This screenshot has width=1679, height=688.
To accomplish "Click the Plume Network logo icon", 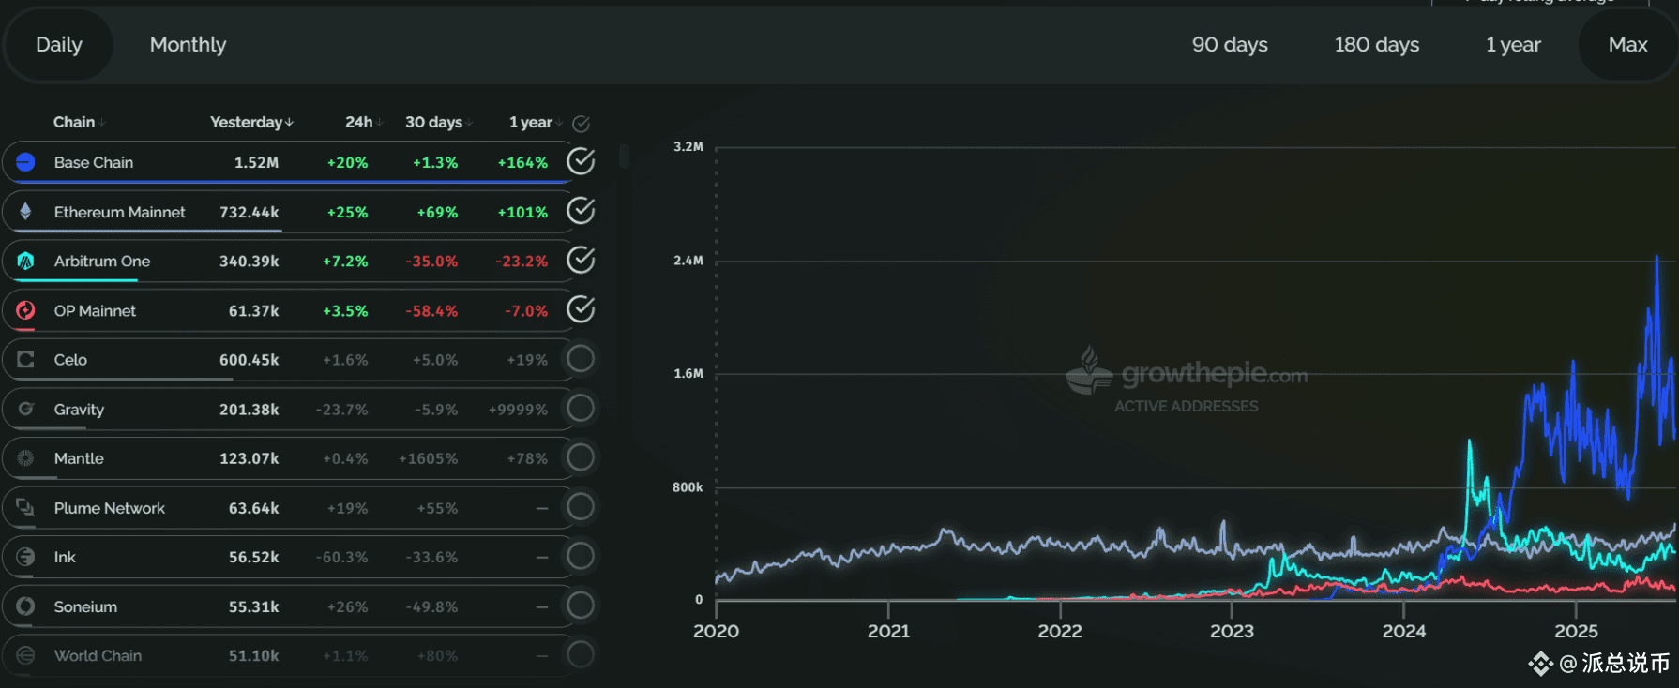I will 25,508.
